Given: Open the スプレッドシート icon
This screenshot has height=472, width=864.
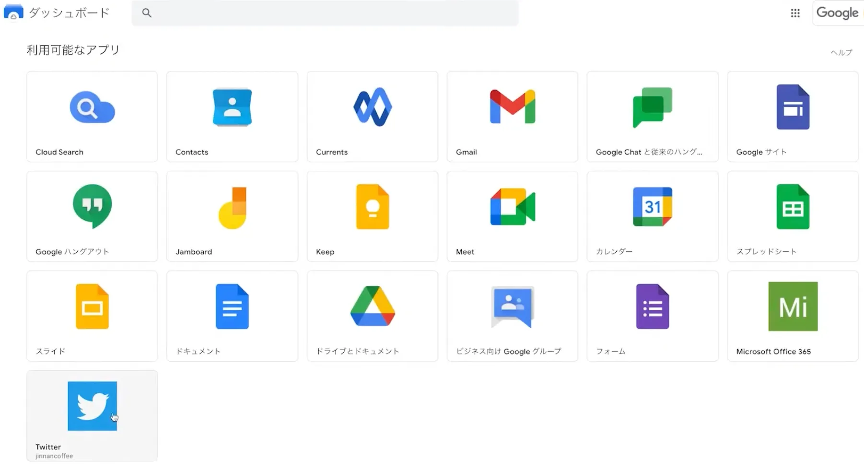Looking at the screenshot, I should [x=793, y=207].
